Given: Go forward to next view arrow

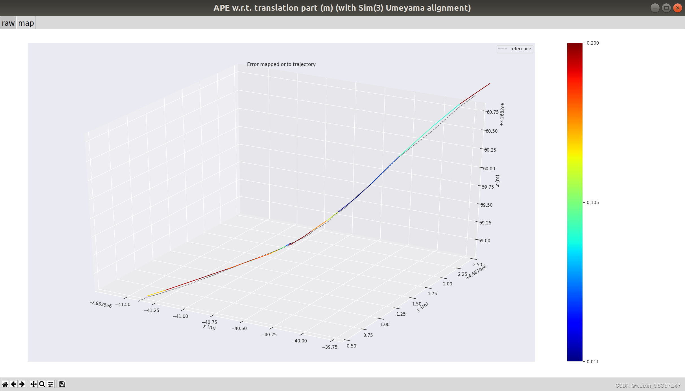Looking at the screenshot, I should pos(22,384).
